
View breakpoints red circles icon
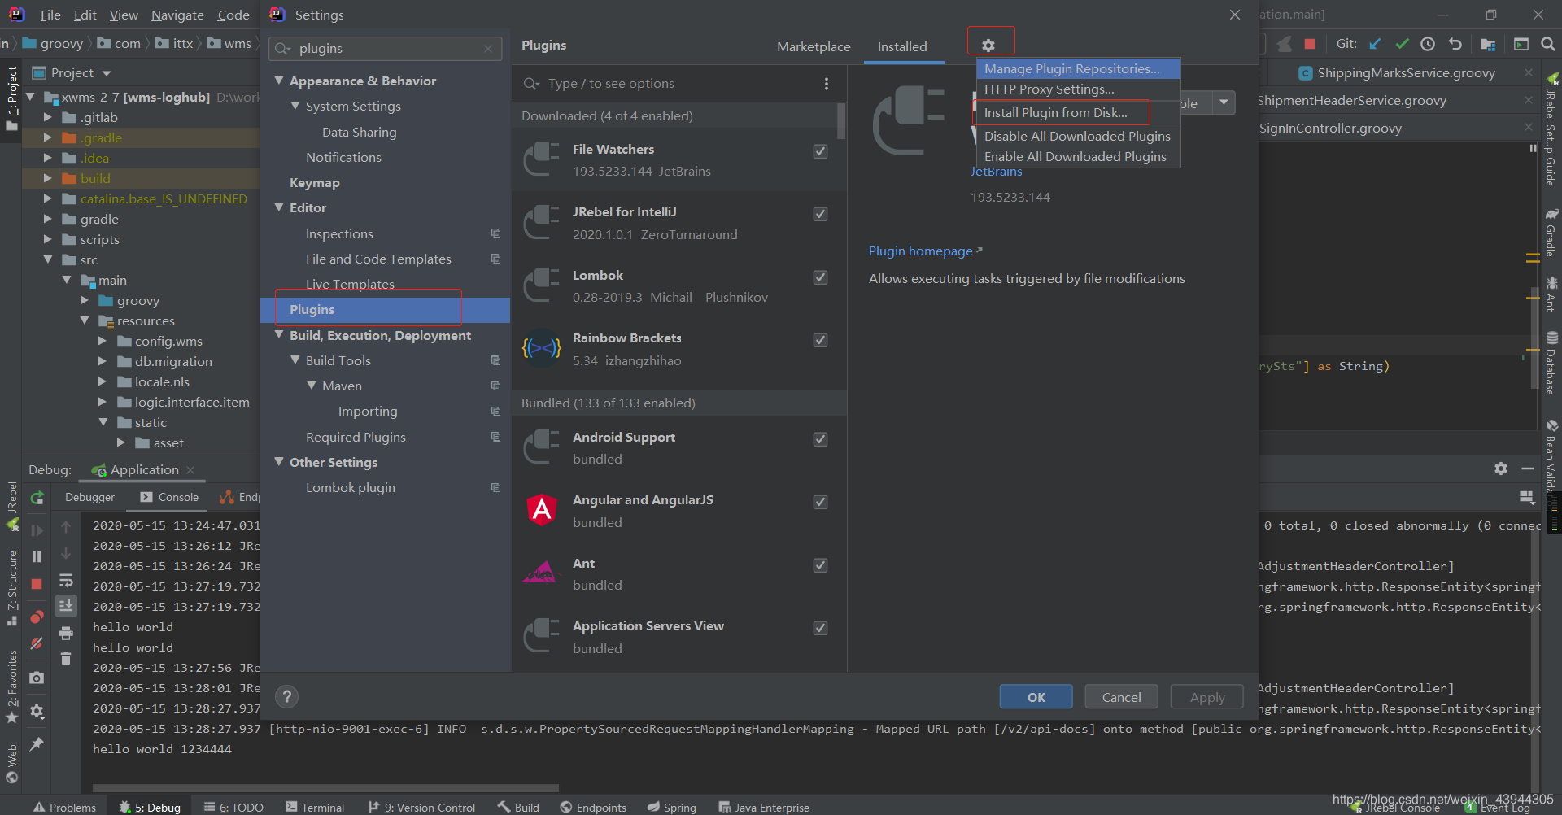[x=37, y=617]
